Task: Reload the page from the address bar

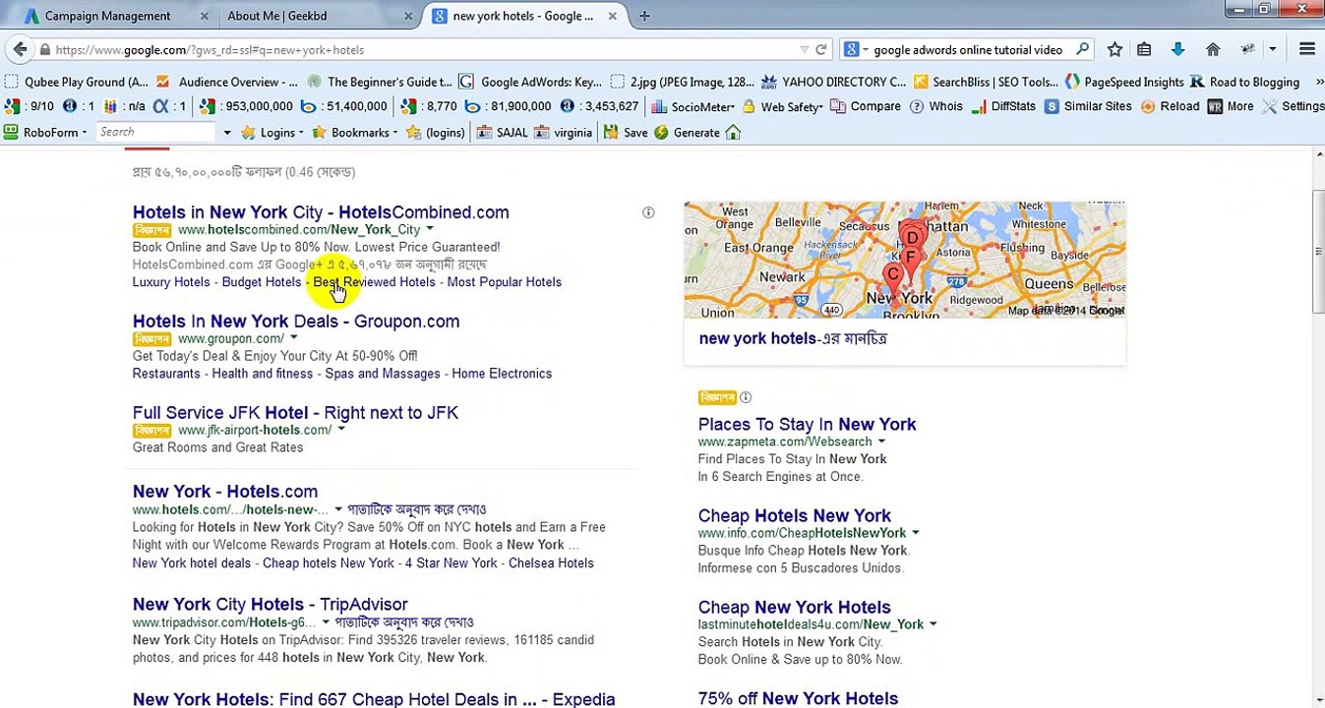Action: pyautogui.click(x=821, y=49)
